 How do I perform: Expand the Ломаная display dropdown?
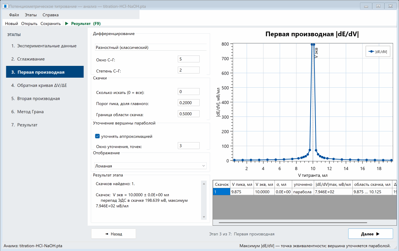(150, 166)
